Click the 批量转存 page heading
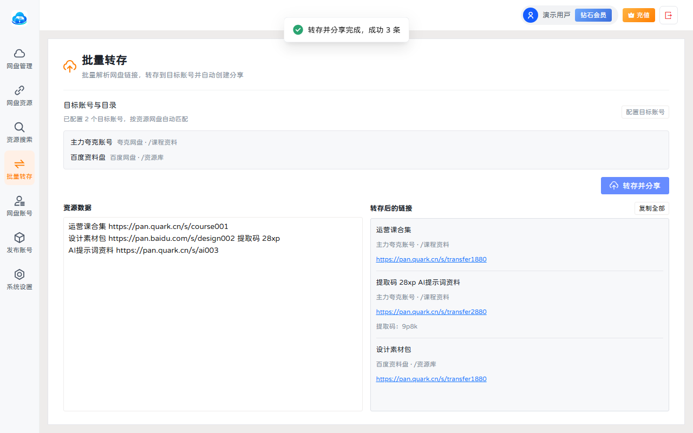 tap(104, 60)
